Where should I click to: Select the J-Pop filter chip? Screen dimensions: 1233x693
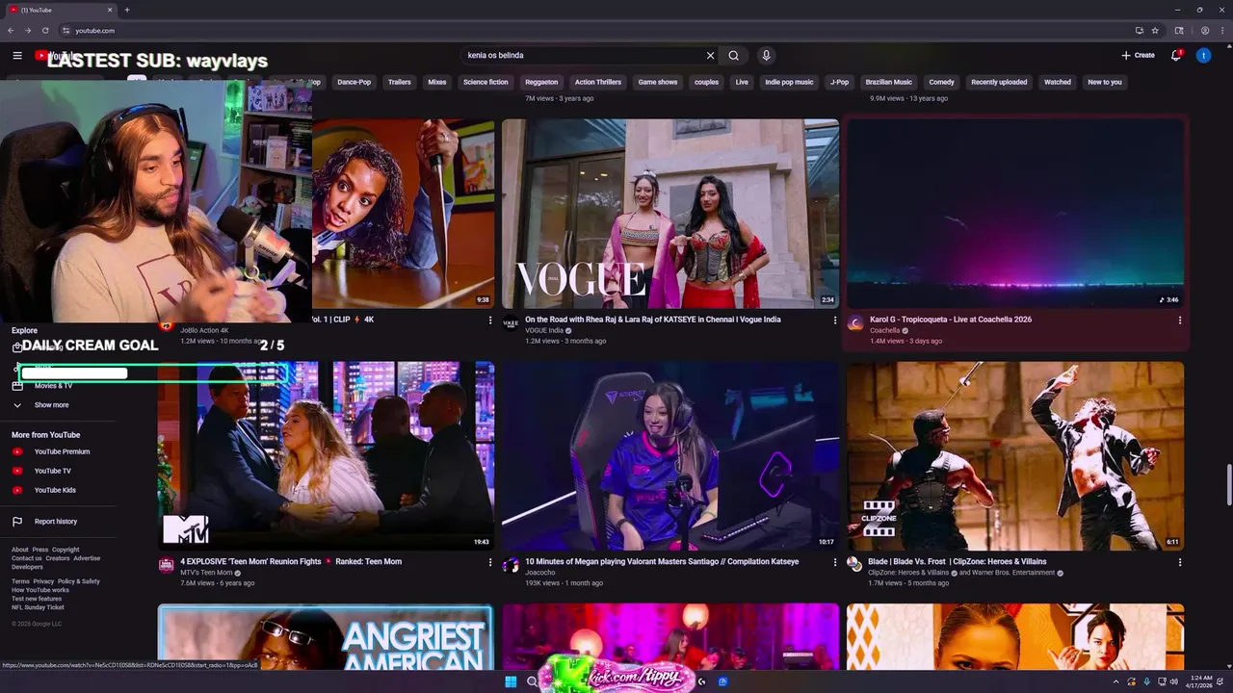click(x=840, y=82)
